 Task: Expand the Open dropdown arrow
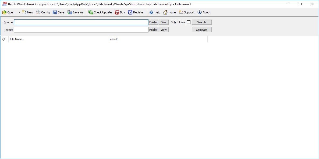click(19, 12)
